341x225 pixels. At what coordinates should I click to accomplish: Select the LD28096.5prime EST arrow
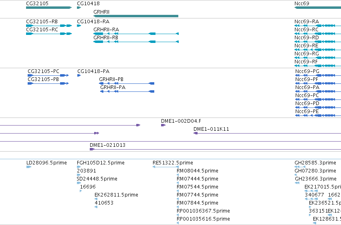click(29, 167)
